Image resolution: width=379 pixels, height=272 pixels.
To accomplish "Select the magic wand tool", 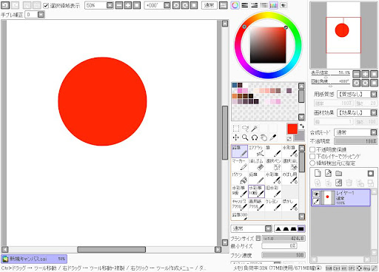I will click(255, 129).
